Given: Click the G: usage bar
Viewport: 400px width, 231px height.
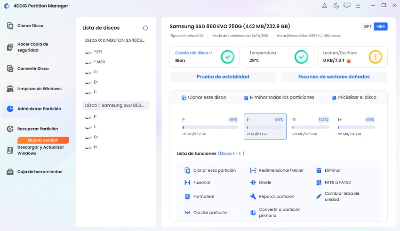Looking at the screenshot, I should tap(311, 127).
